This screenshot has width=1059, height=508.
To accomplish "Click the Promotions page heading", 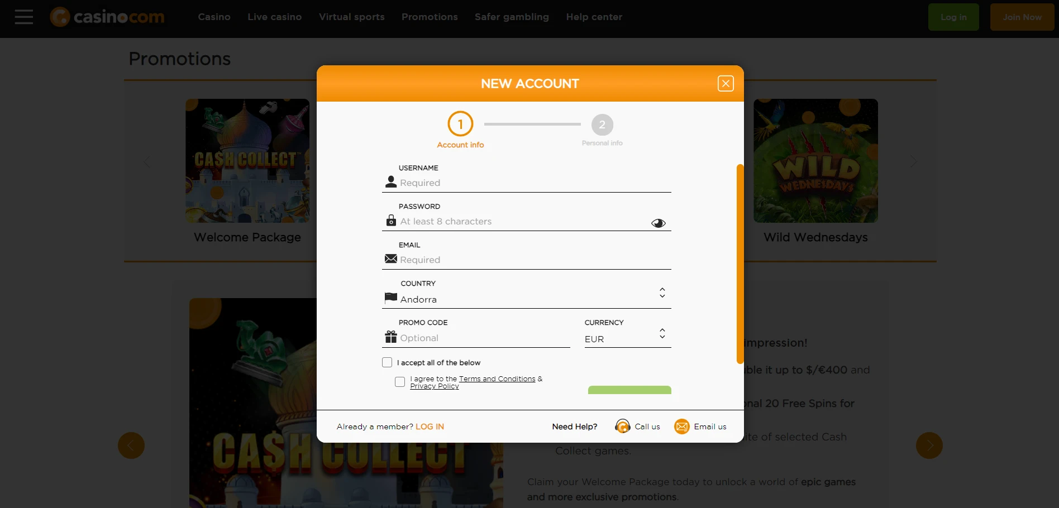I will pos(179,59).
